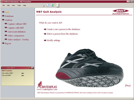Image resolution: width=134 pixels, height=100 pixels.
Task: Collapse the session panel with chevron button
Action: (32, 68)
